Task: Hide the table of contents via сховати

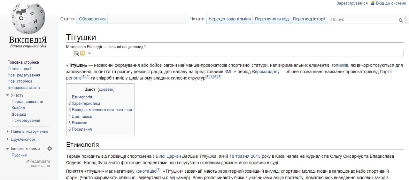Action: pyautogui.click(x=106, y=89)
